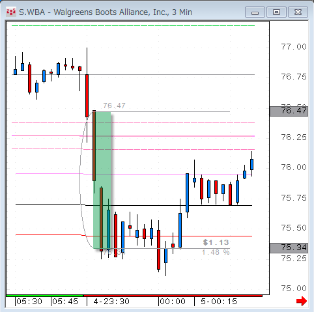This screenshot has height=312, width=314.
Task: Click the 75.00 price axis label
Action: (x=294, y=289)
